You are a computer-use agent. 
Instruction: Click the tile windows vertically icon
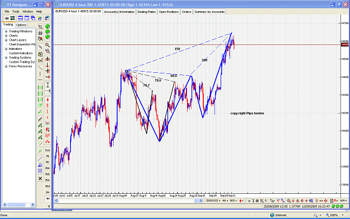(x=27, y=18)
